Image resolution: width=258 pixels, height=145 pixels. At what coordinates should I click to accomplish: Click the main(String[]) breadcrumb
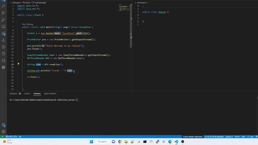click(x=39, y=3)
